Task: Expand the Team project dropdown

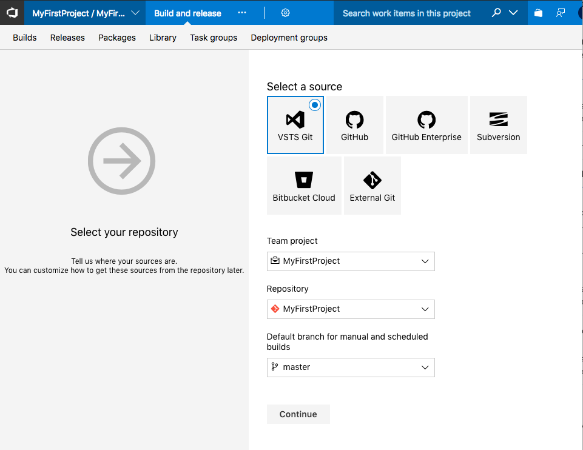Action: pos(351,261)
